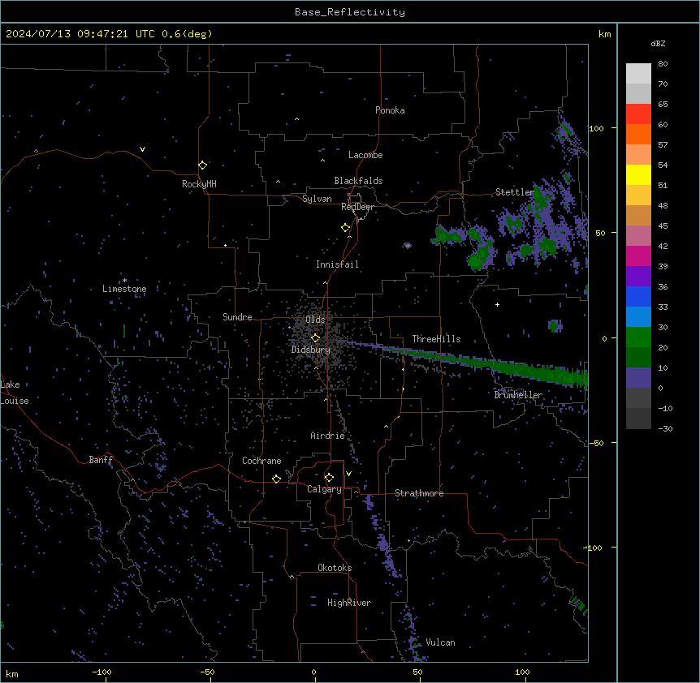This screenshot has height=683, width=700.
Task: Click the white plus marker north of Drumheller
Action: tap(497, 304)
